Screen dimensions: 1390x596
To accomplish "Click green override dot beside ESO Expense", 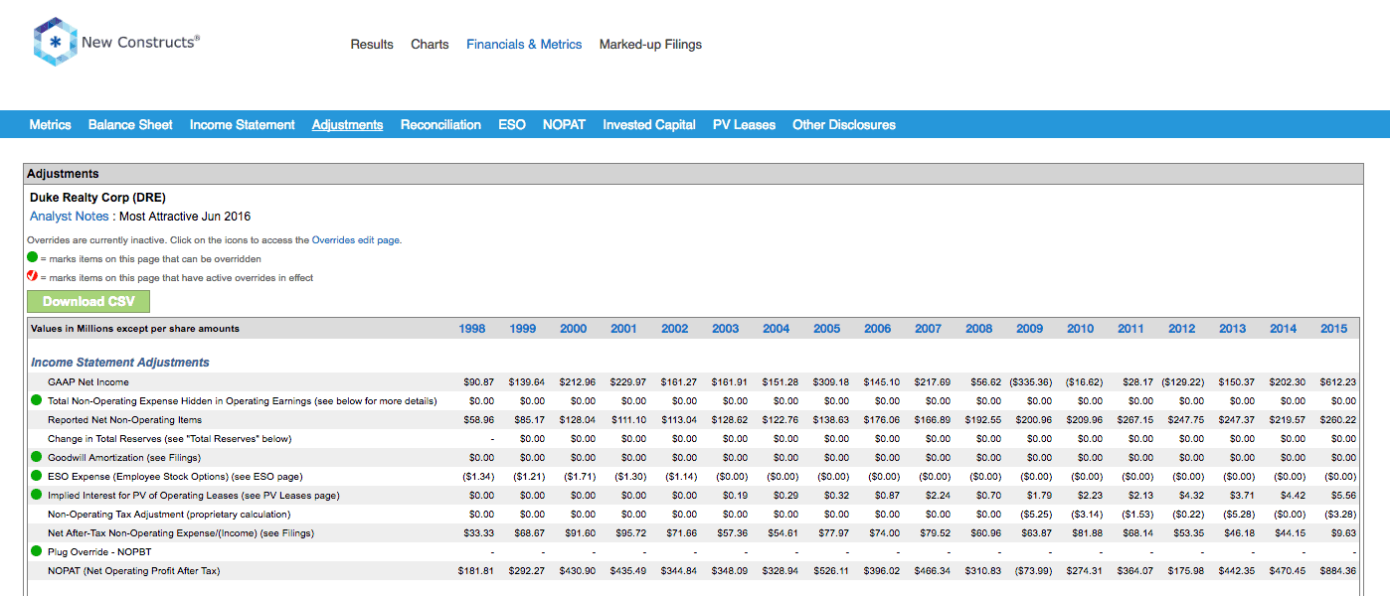I will click(x=37, y=476).
